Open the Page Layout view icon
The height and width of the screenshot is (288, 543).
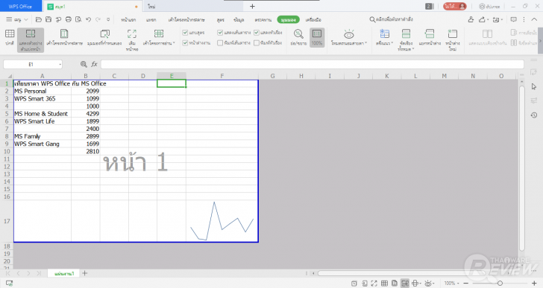(64, 33)
